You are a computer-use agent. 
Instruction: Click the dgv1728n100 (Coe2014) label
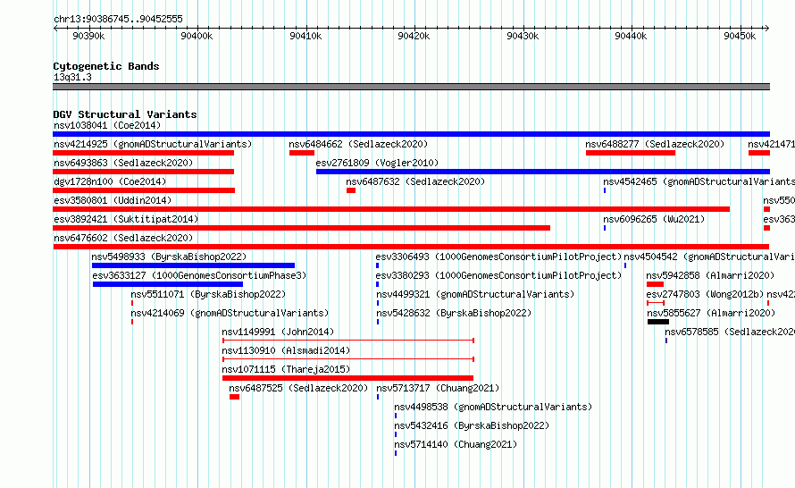click(x=110, y=181)
